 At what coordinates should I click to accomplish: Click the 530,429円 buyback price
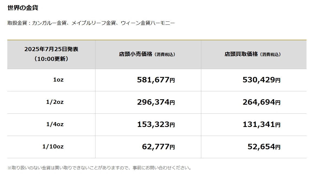(x=261, y=80)
